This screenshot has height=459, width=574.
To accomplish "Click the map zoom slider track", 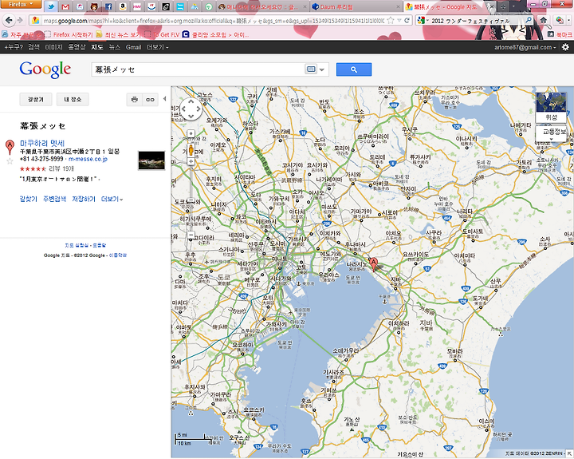I will click(x=191, y=198).
